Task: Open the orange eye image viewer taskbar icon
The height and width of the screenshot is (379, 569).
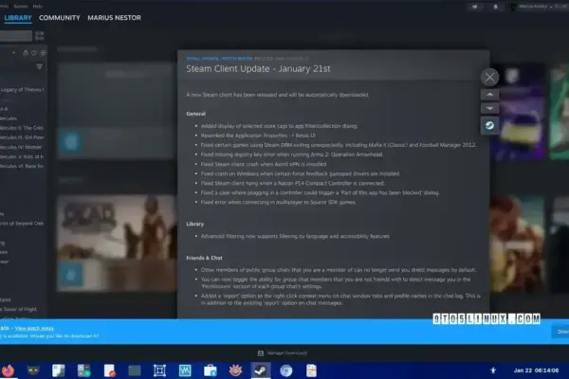Action: point(235,370)
